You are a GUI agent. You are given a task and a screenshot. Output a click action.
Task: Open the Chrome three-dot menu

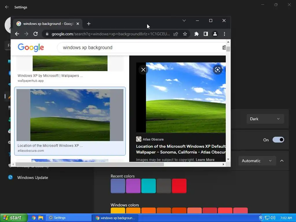pos(224,34)
